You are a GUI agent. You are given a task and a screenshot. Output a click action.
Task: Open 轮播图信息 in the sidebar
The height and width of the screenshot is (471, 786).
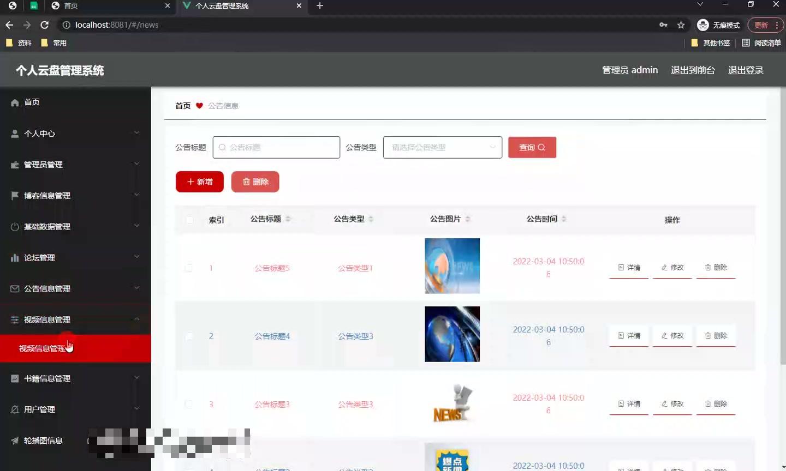coord(75,440)
